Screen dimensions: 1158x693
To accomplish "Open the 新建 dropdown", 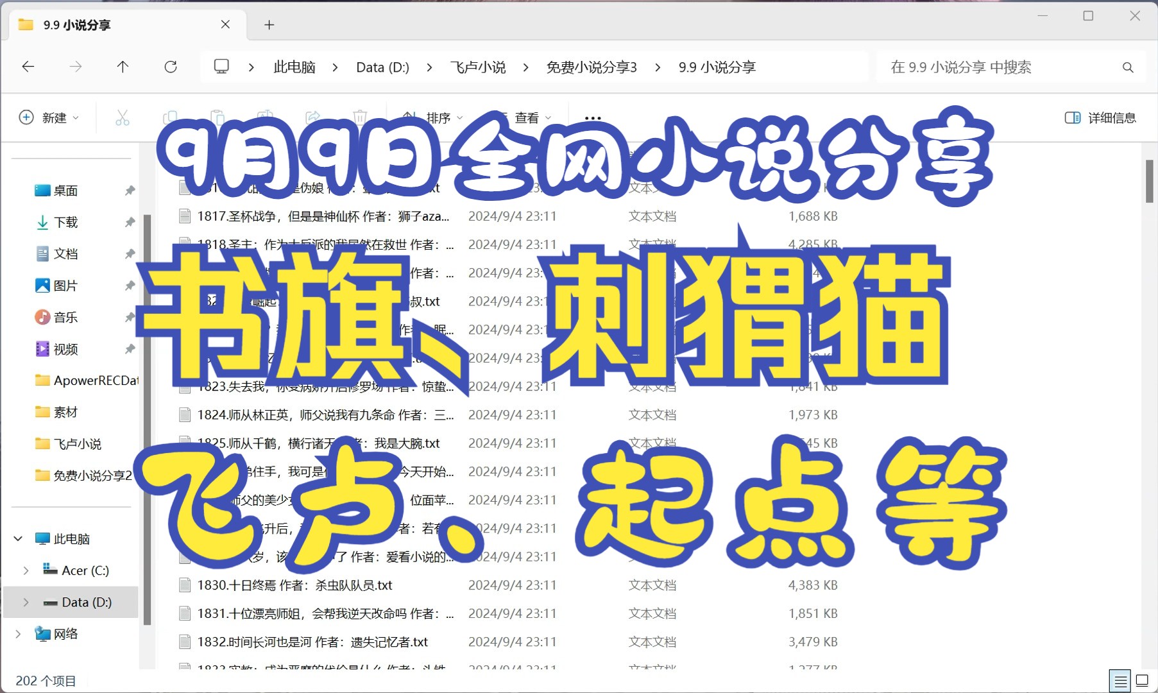I will [49, 117].
